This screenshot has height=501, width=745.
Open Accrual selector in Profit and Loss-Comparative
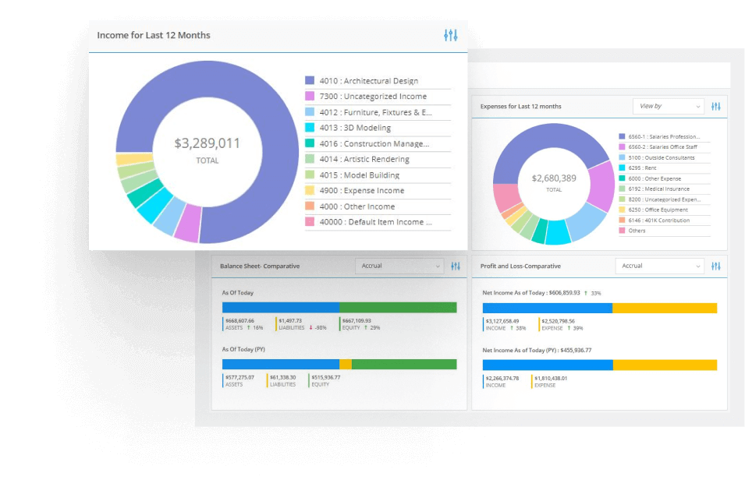[659, 266]
